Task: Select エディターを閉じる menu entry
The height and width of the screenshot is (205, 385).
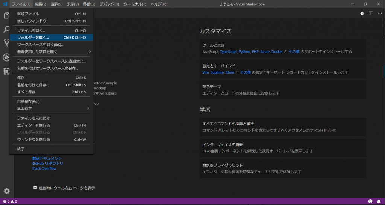Action: (x=52, y=125)
